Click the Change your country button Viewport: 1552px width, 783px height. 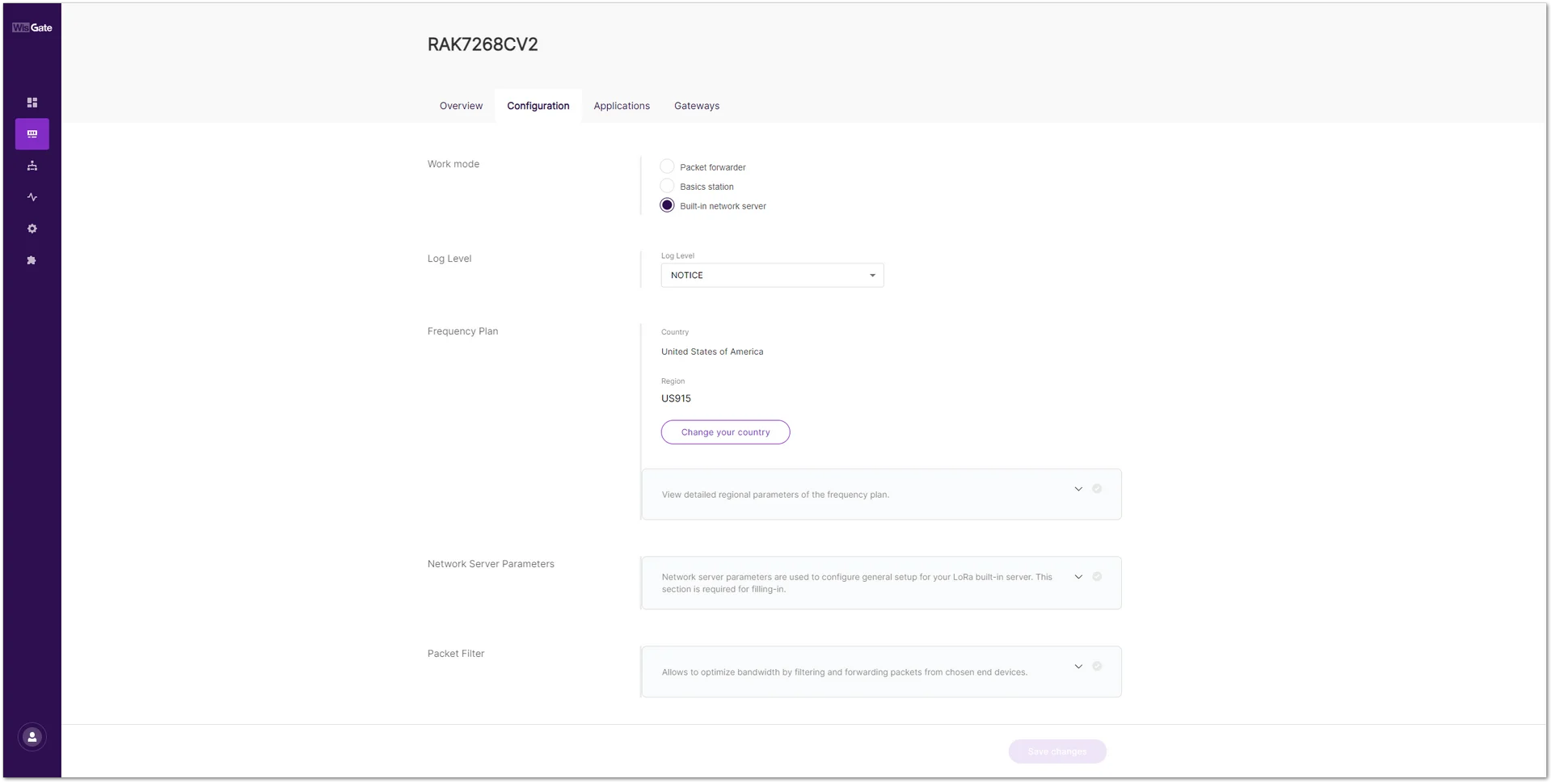(725, 432)
